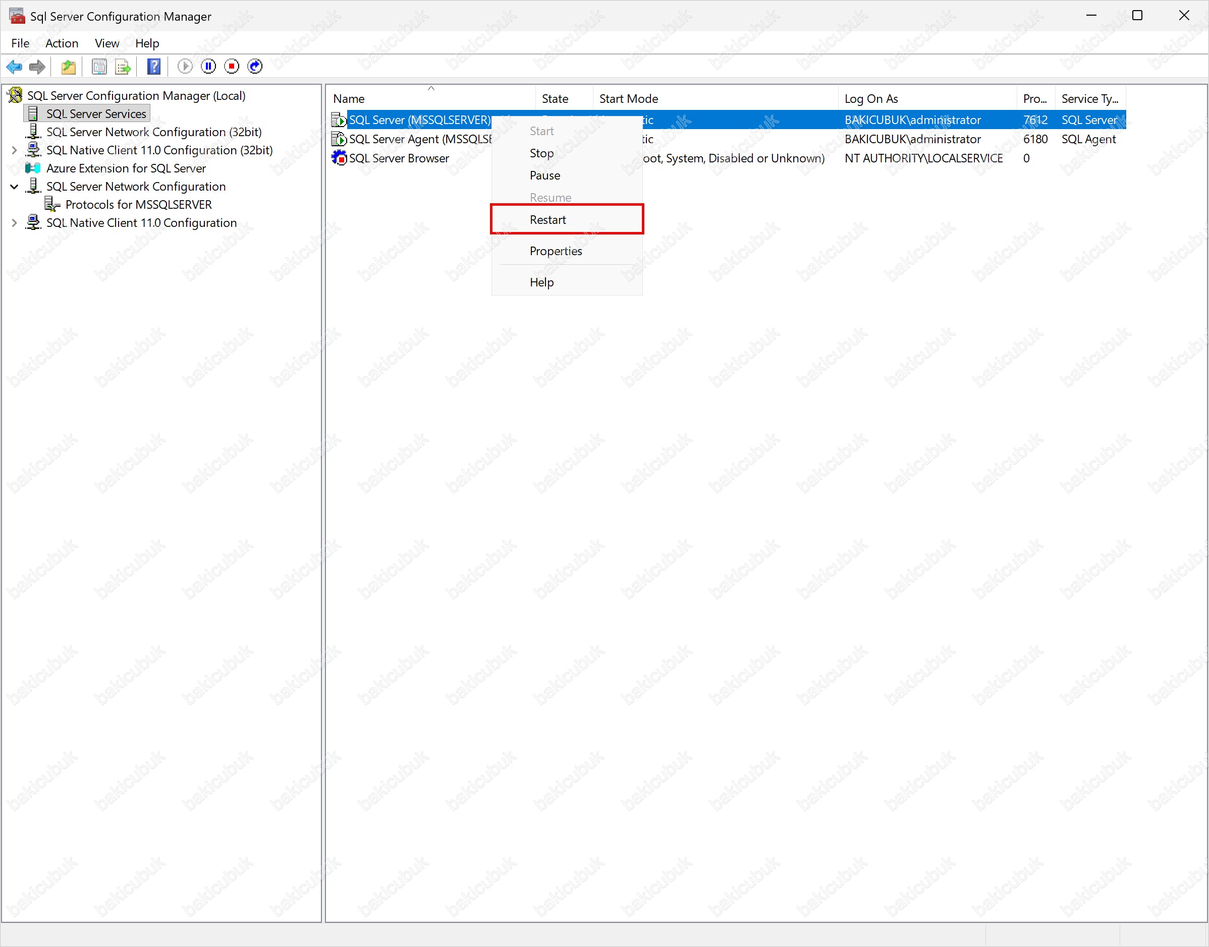Select Stop in the context menu
The image size is (1209, 947).
click(x=541, y=153)
